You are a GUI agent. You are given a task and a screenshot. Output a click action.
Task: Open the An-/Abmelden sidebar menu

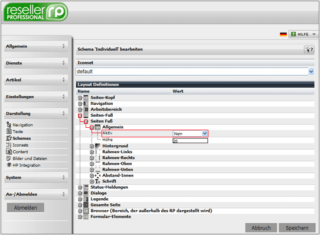tap(36, 194)
